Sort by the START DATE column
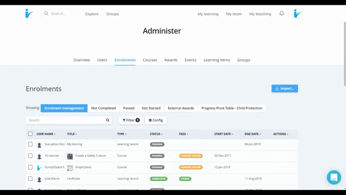This screenshot has width=346, height=195. click(223, 134)
